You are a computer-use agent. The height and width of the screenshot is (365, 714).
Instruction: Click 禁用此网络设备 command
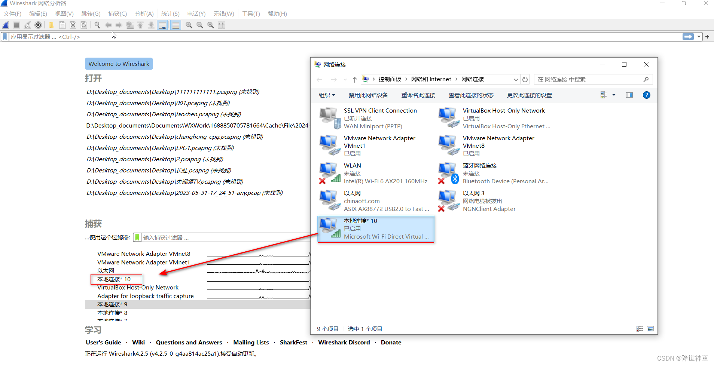click(x=368, y=95)
